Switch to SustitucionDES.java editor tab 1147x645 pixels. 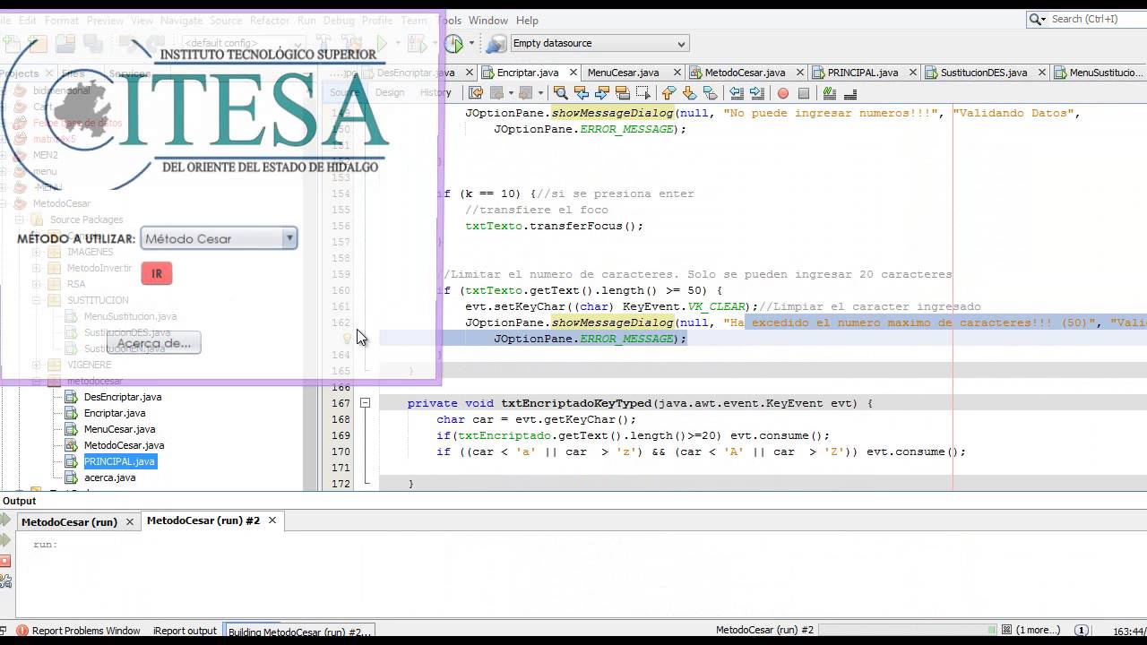pyautogui.click(x=984, y=73)
